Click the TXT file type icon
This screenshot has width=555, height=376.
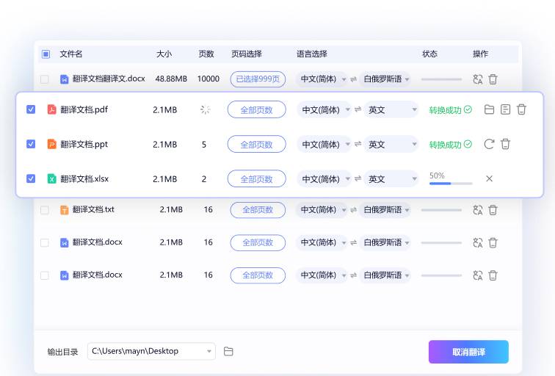point(64,210)
